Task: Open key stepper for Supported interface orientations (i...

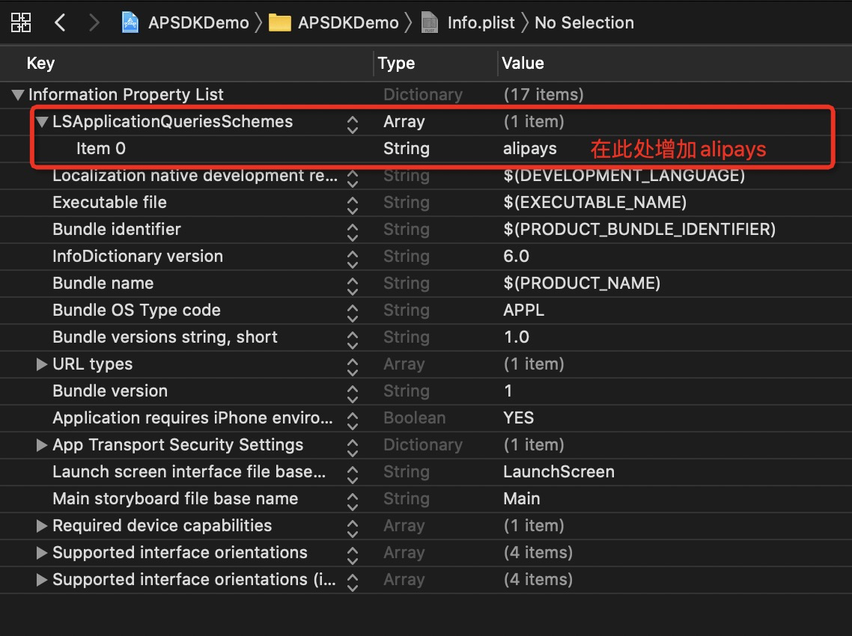Action: (x=353, y=583)
